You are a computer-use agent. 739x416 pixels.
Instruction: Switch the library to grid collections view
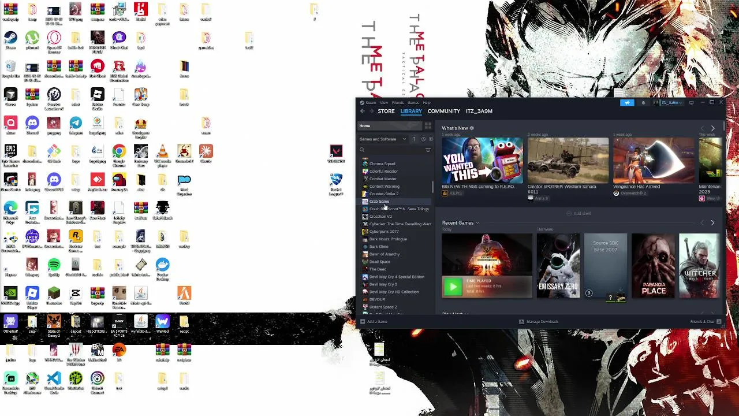point(428,125)
